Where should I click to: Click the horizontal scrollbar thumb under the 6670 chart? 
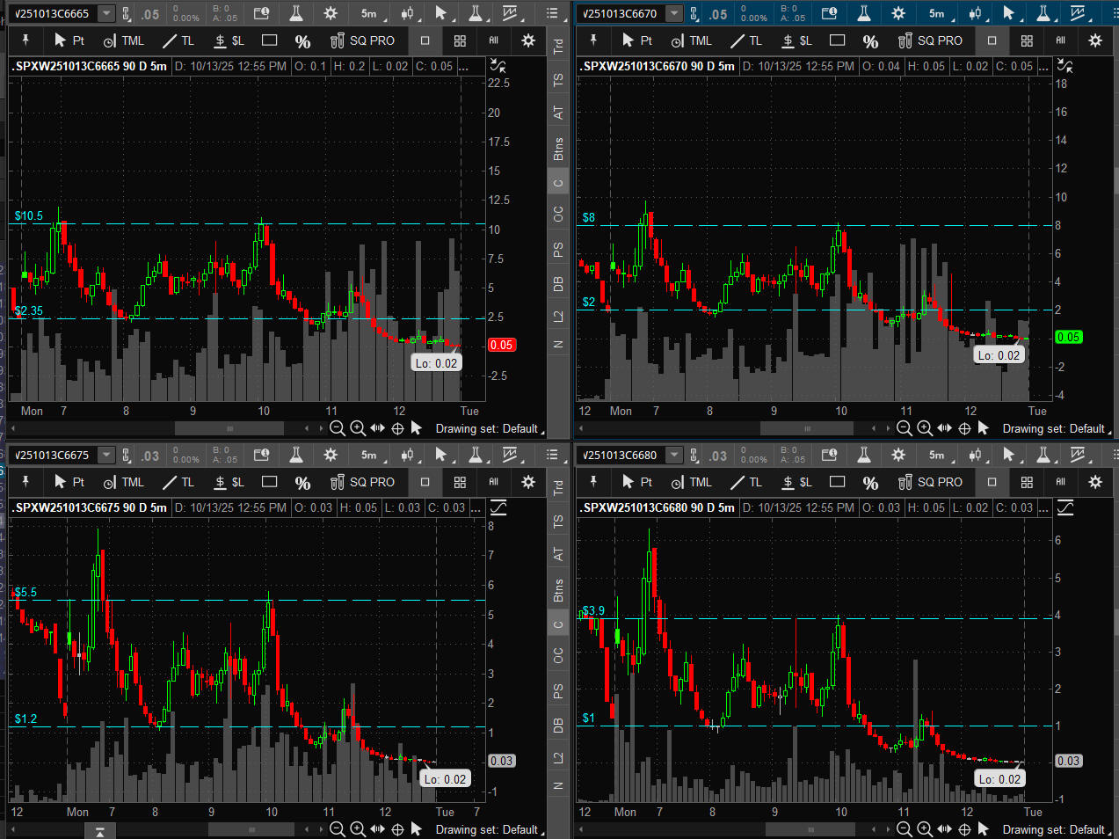(806, 428)
